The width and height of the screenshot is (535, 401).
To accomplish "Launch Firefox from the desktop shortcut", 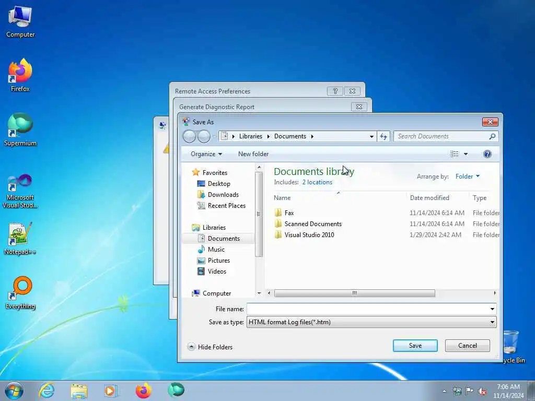I will click(20, 75).
